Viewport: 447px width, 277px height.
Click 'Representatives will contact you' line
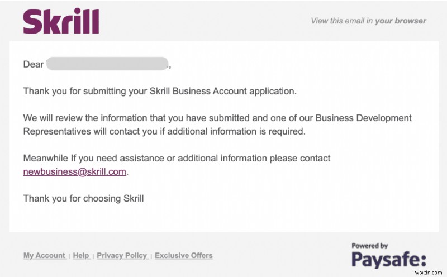click(112, 132)
